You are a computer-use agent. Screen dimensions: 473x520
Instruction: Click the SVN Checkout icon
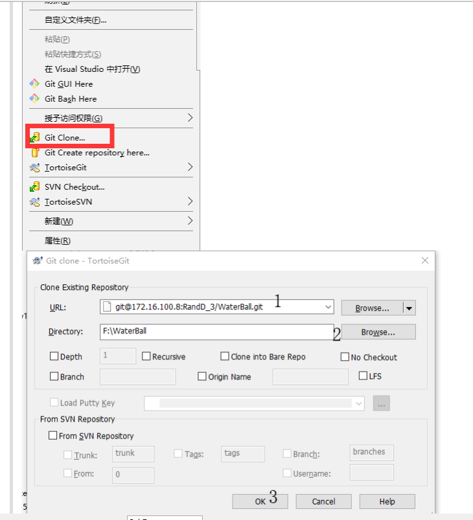click(35, 187)
